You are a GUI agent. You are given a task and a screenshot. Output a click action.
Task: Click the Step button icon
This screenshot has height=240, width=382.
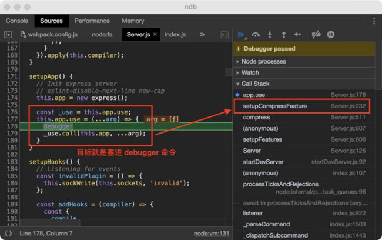297,35
